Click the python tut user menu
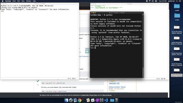183x103 pixels. click(171, 1)
